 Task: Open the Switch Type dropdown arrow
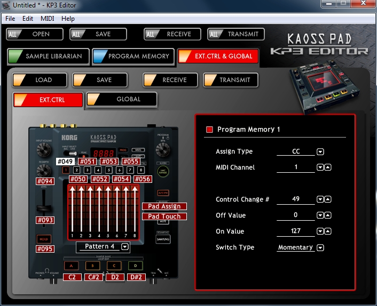point(320,248)
